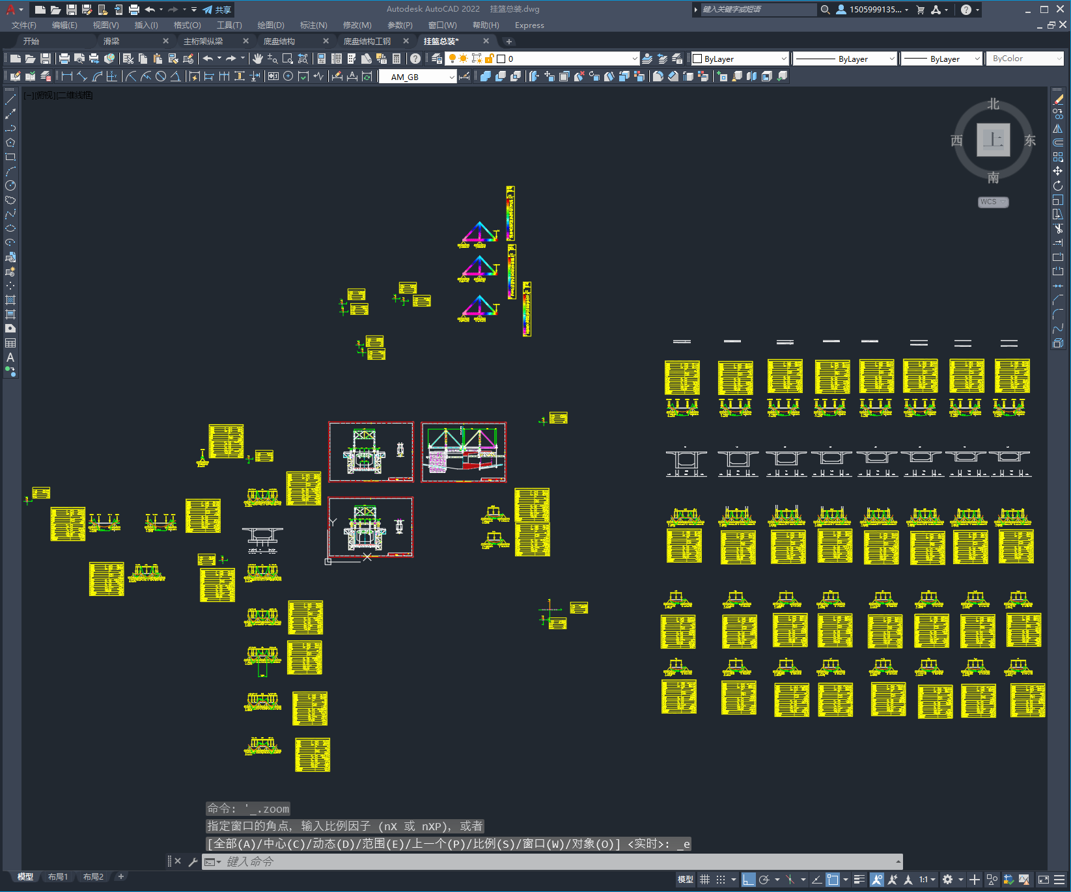
Task: Switch to the 主桁架纵梁 drawing tab
Action: 203,41
